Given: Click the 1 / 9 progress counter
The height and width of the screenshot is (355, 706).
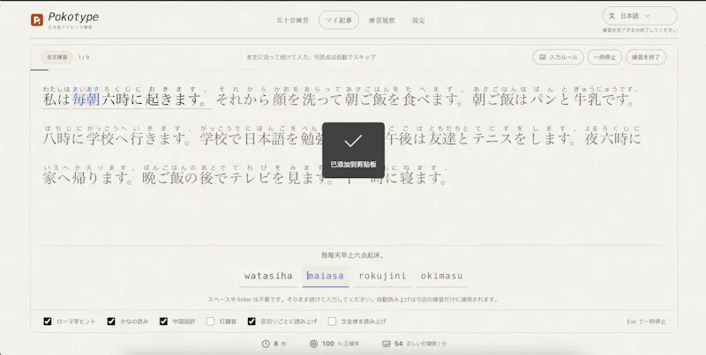Looking at the screenshot, I should [84, 57].
